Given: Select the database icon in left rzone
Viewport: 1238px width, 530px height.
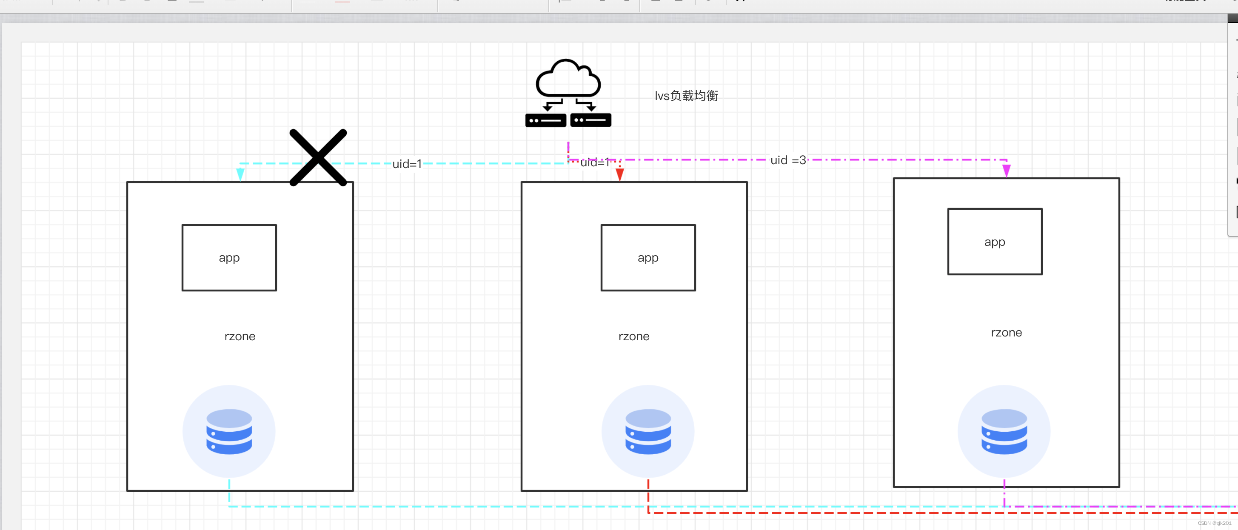Looking at the screenshot, I should (229, 431).
